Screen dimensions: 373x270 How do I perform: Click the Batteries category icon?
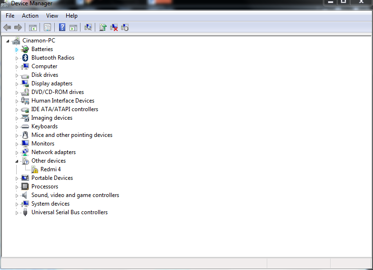tap(25, 49)
